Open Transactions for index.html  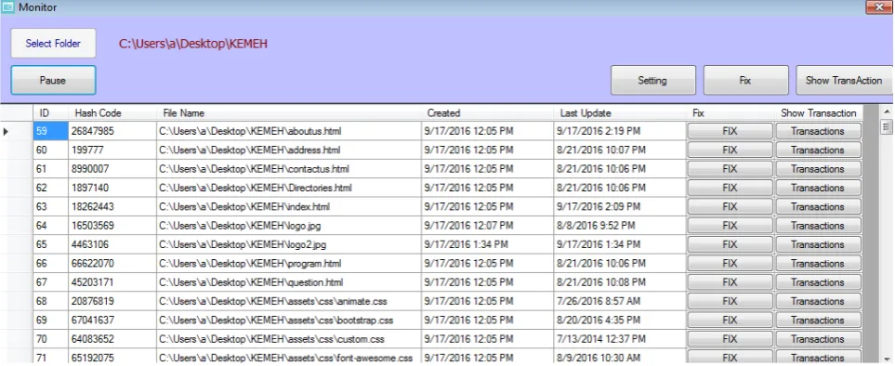[x=818, y=207]
